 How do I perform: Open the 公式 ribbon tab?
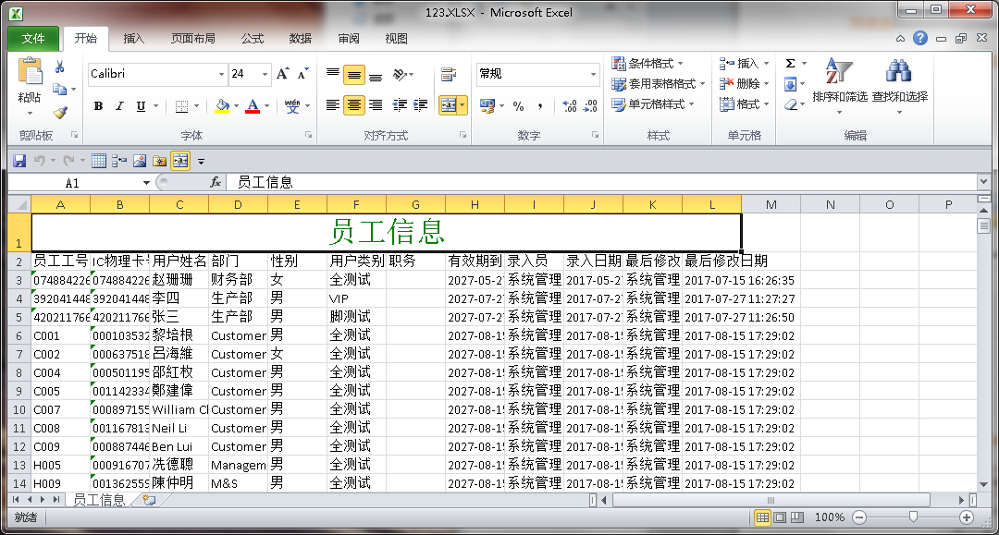click(x=253, y=39)
